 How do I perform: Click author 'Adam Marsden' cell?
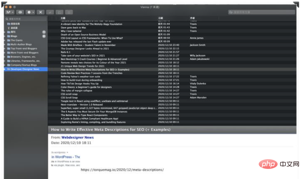(x=198, y=98)
